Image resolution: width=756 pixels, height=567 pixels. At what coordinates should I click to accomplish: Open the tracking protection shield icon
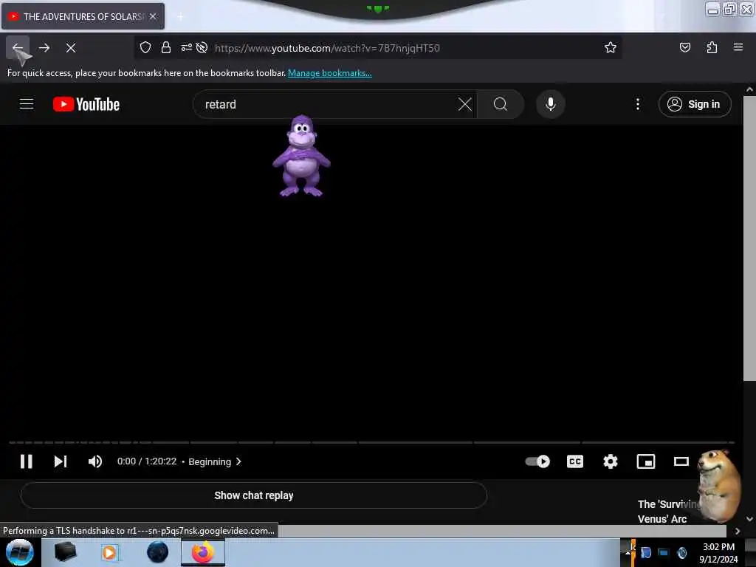[x=145, y=47]
